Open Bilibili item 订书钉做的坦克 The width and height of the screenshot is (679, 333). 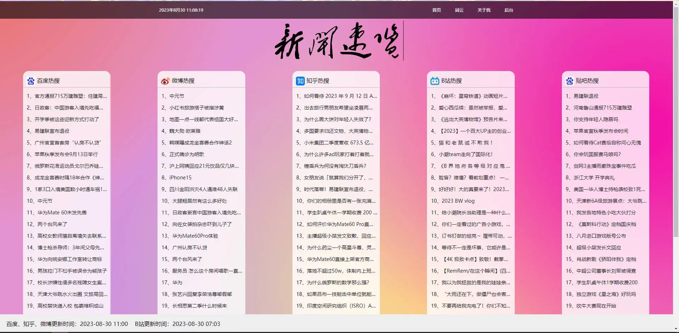[x=471, y=236]
